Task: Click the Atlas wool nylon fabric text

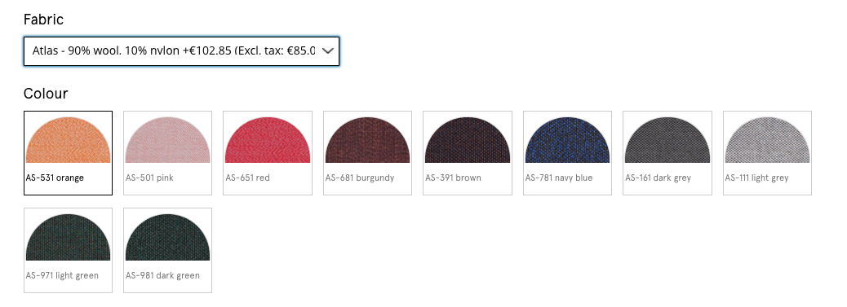Action: tap(173, 51)
